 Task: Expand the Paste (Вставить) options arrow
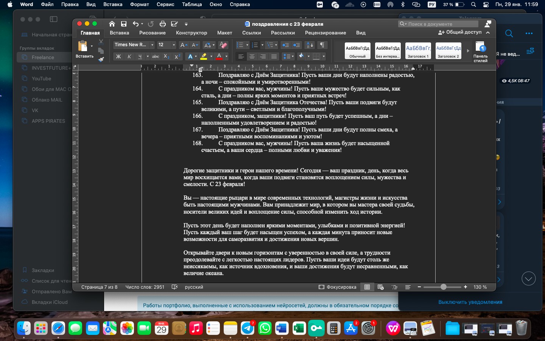pyautogui.click(x=92, y=46)
